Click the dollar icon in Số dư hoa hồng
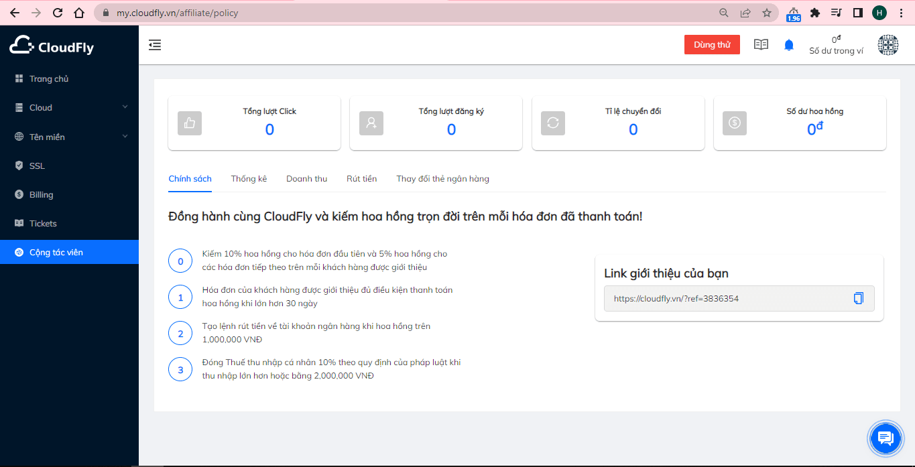The width and height of the screenshot is (915, 467). tap(735, 123)
